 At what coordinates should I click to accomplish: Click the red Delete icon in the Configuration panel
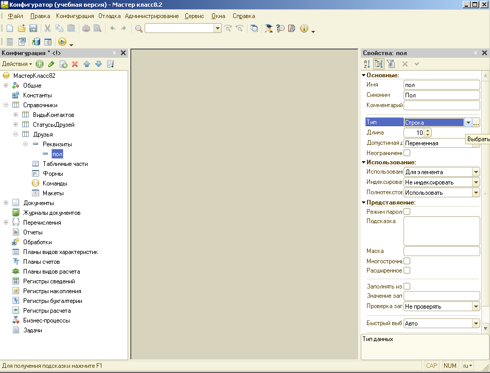click(75, 64)
